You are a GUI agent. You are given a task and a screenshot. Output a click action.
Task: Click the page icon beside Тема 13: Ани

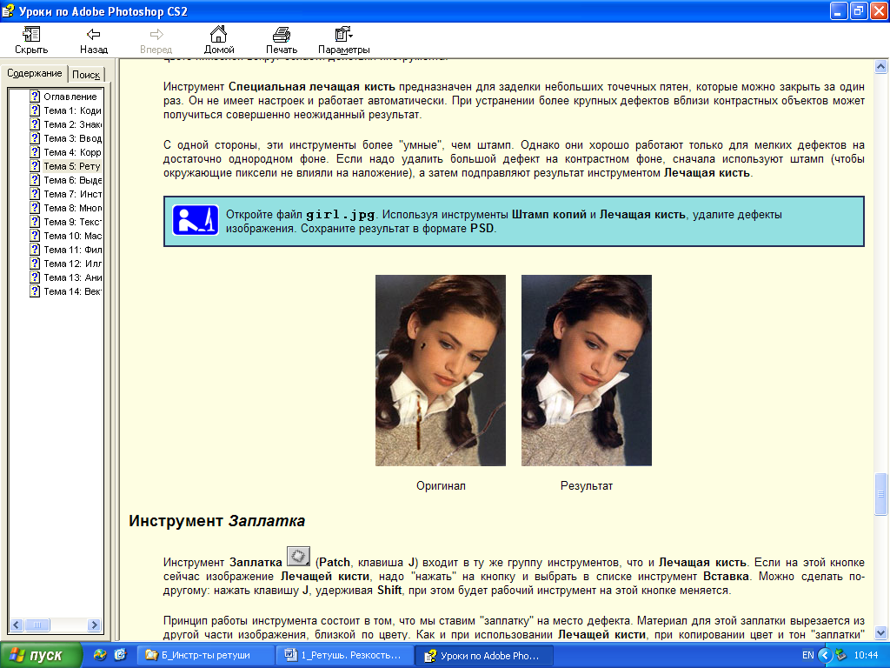tap(35, 277)
